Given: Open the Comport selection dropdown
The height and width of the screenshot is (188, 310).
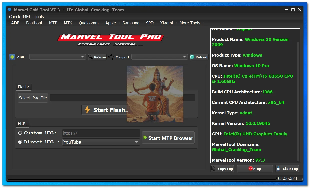Looking at the screenshot, I should click(160, 57).
